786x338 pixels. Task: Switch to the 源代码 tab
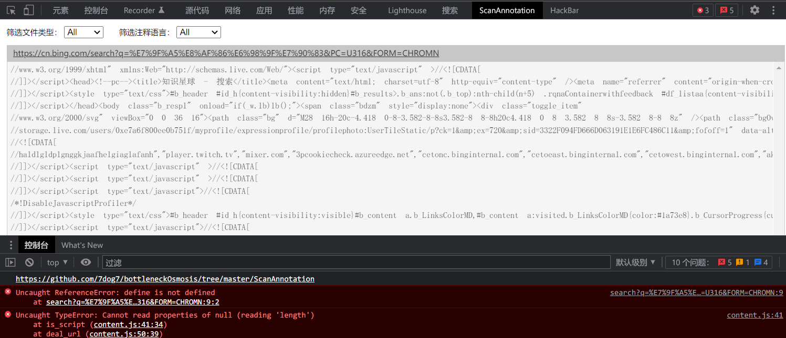(x=197, y=10)
